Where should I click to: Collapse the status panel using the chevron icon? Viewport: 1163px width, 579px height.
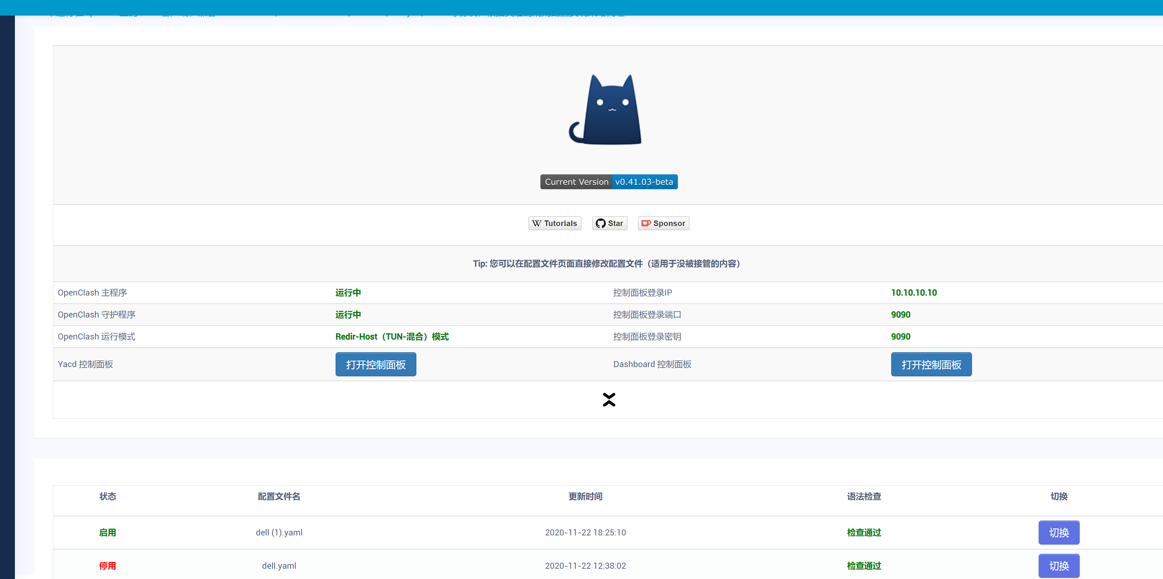(x=608, y=399)
